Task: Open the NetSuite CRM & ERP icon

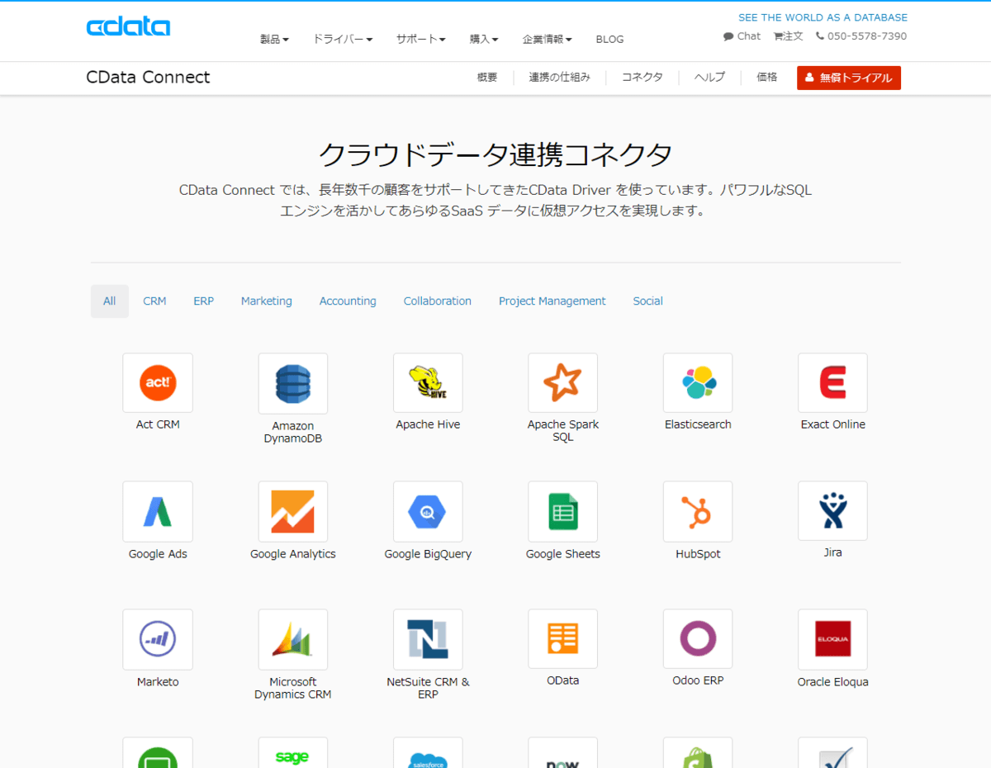Action: tap(428, 640)
